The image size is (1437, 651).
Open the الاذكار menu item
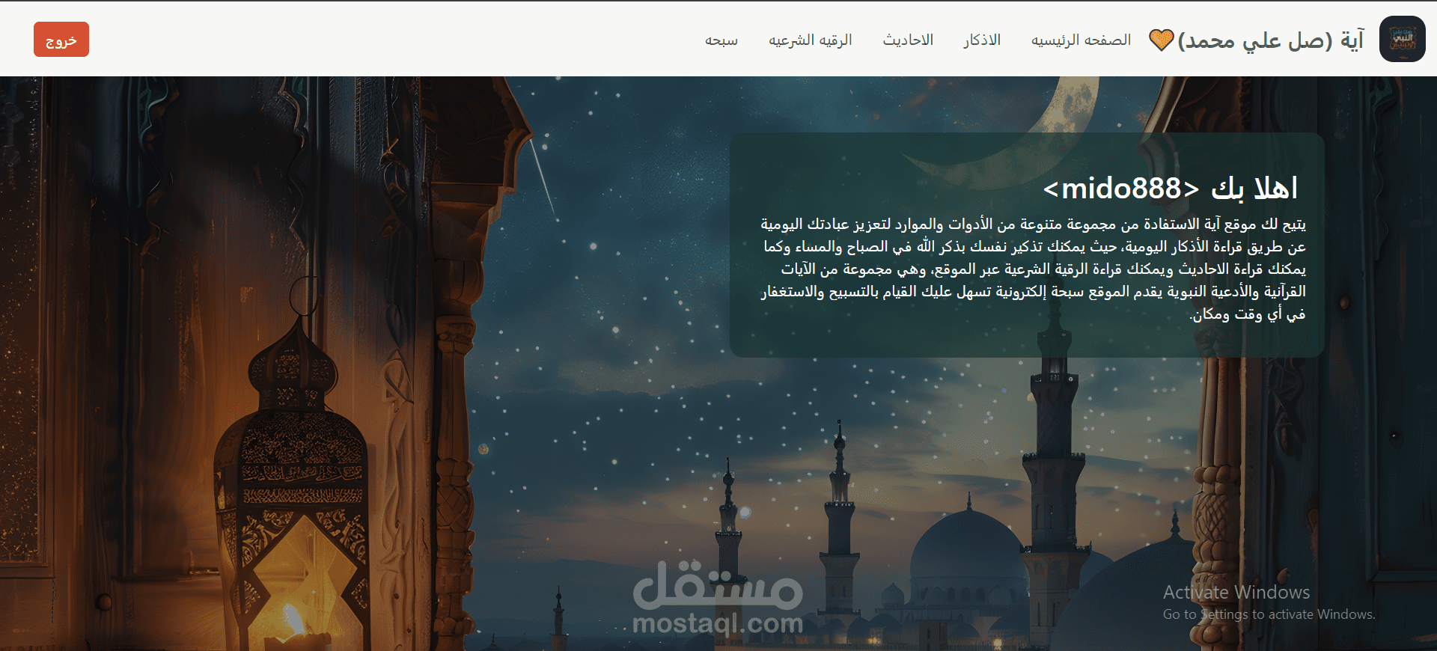pos(982,40)
